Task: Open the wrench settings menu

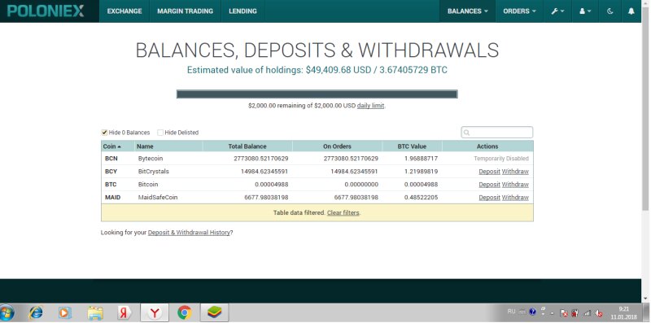Action: pos(557,11)
